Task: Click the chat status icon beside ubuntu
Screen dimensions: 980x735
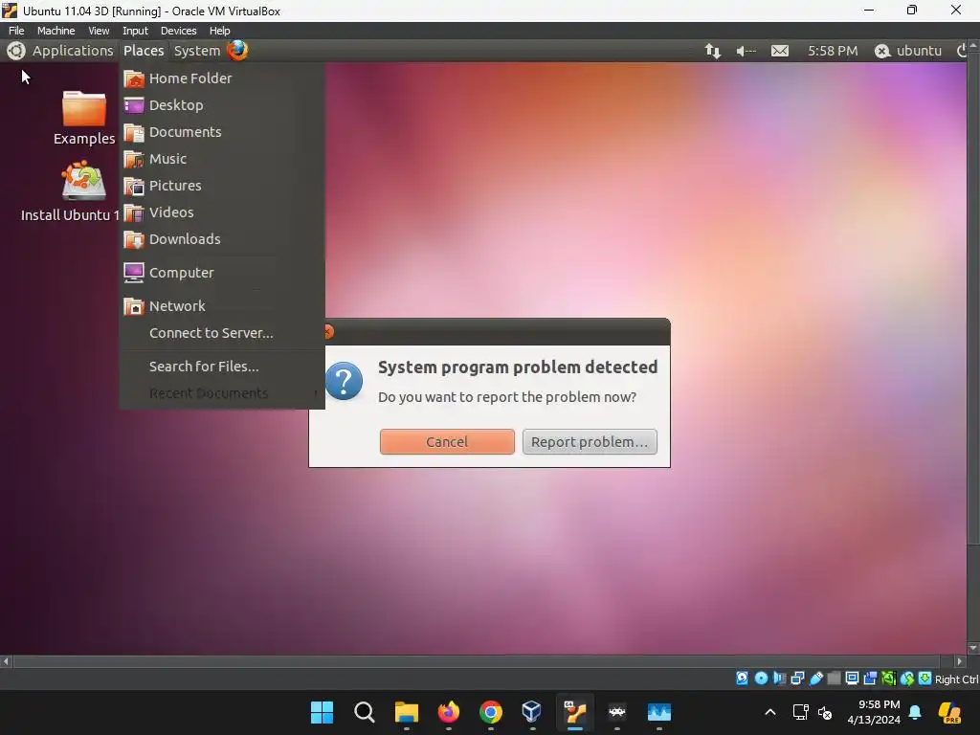Action: point(881,51)
